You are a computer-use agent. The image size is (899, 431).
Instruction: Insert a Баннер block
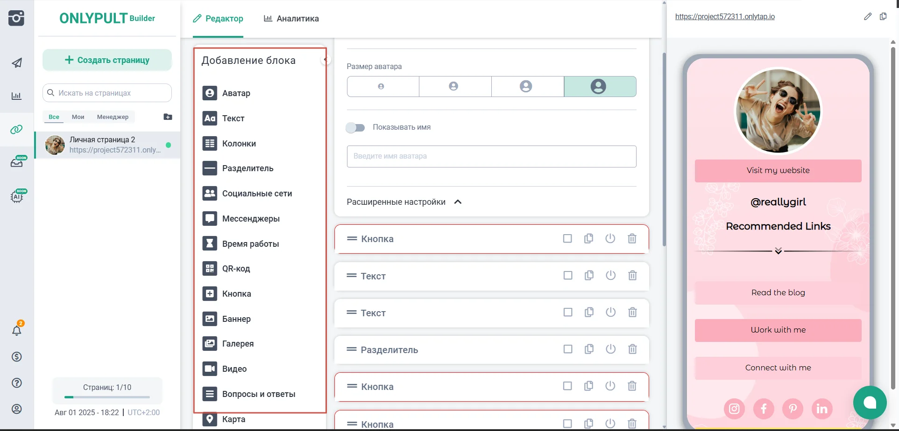pyautogui.click(x=227, y=319)
